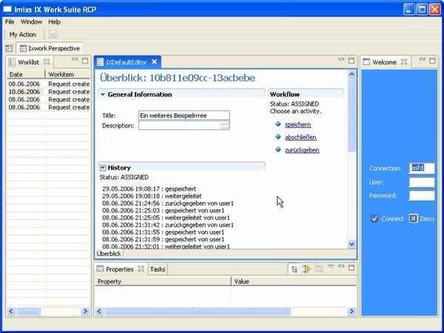Close the Welcome view tab
The height and width of the screenshot is (333, 444).
(404, 61)
